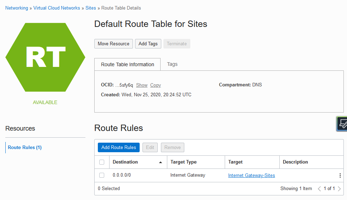Click the Add Tags button

pyautogui.click(x=148, y=44)
